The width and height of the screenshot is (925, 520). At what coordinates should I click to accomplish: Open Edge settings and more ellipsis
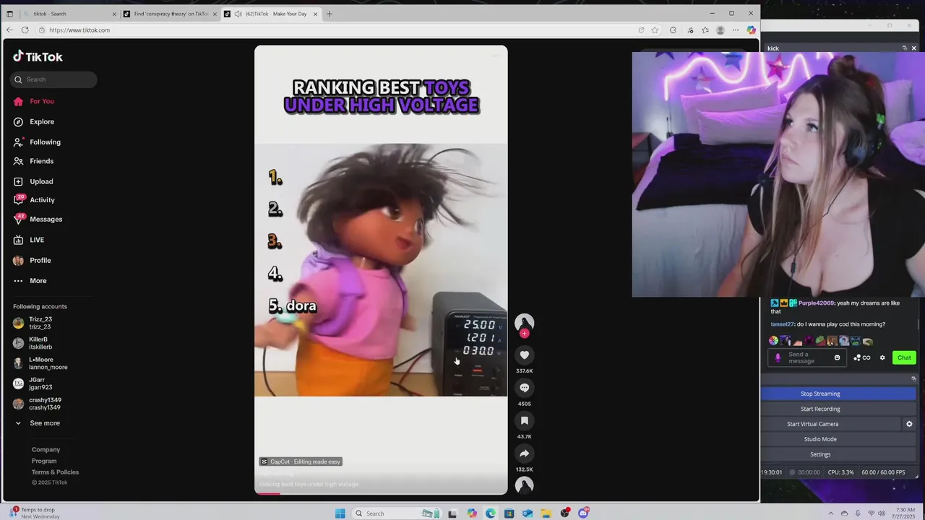coord(736,30)
